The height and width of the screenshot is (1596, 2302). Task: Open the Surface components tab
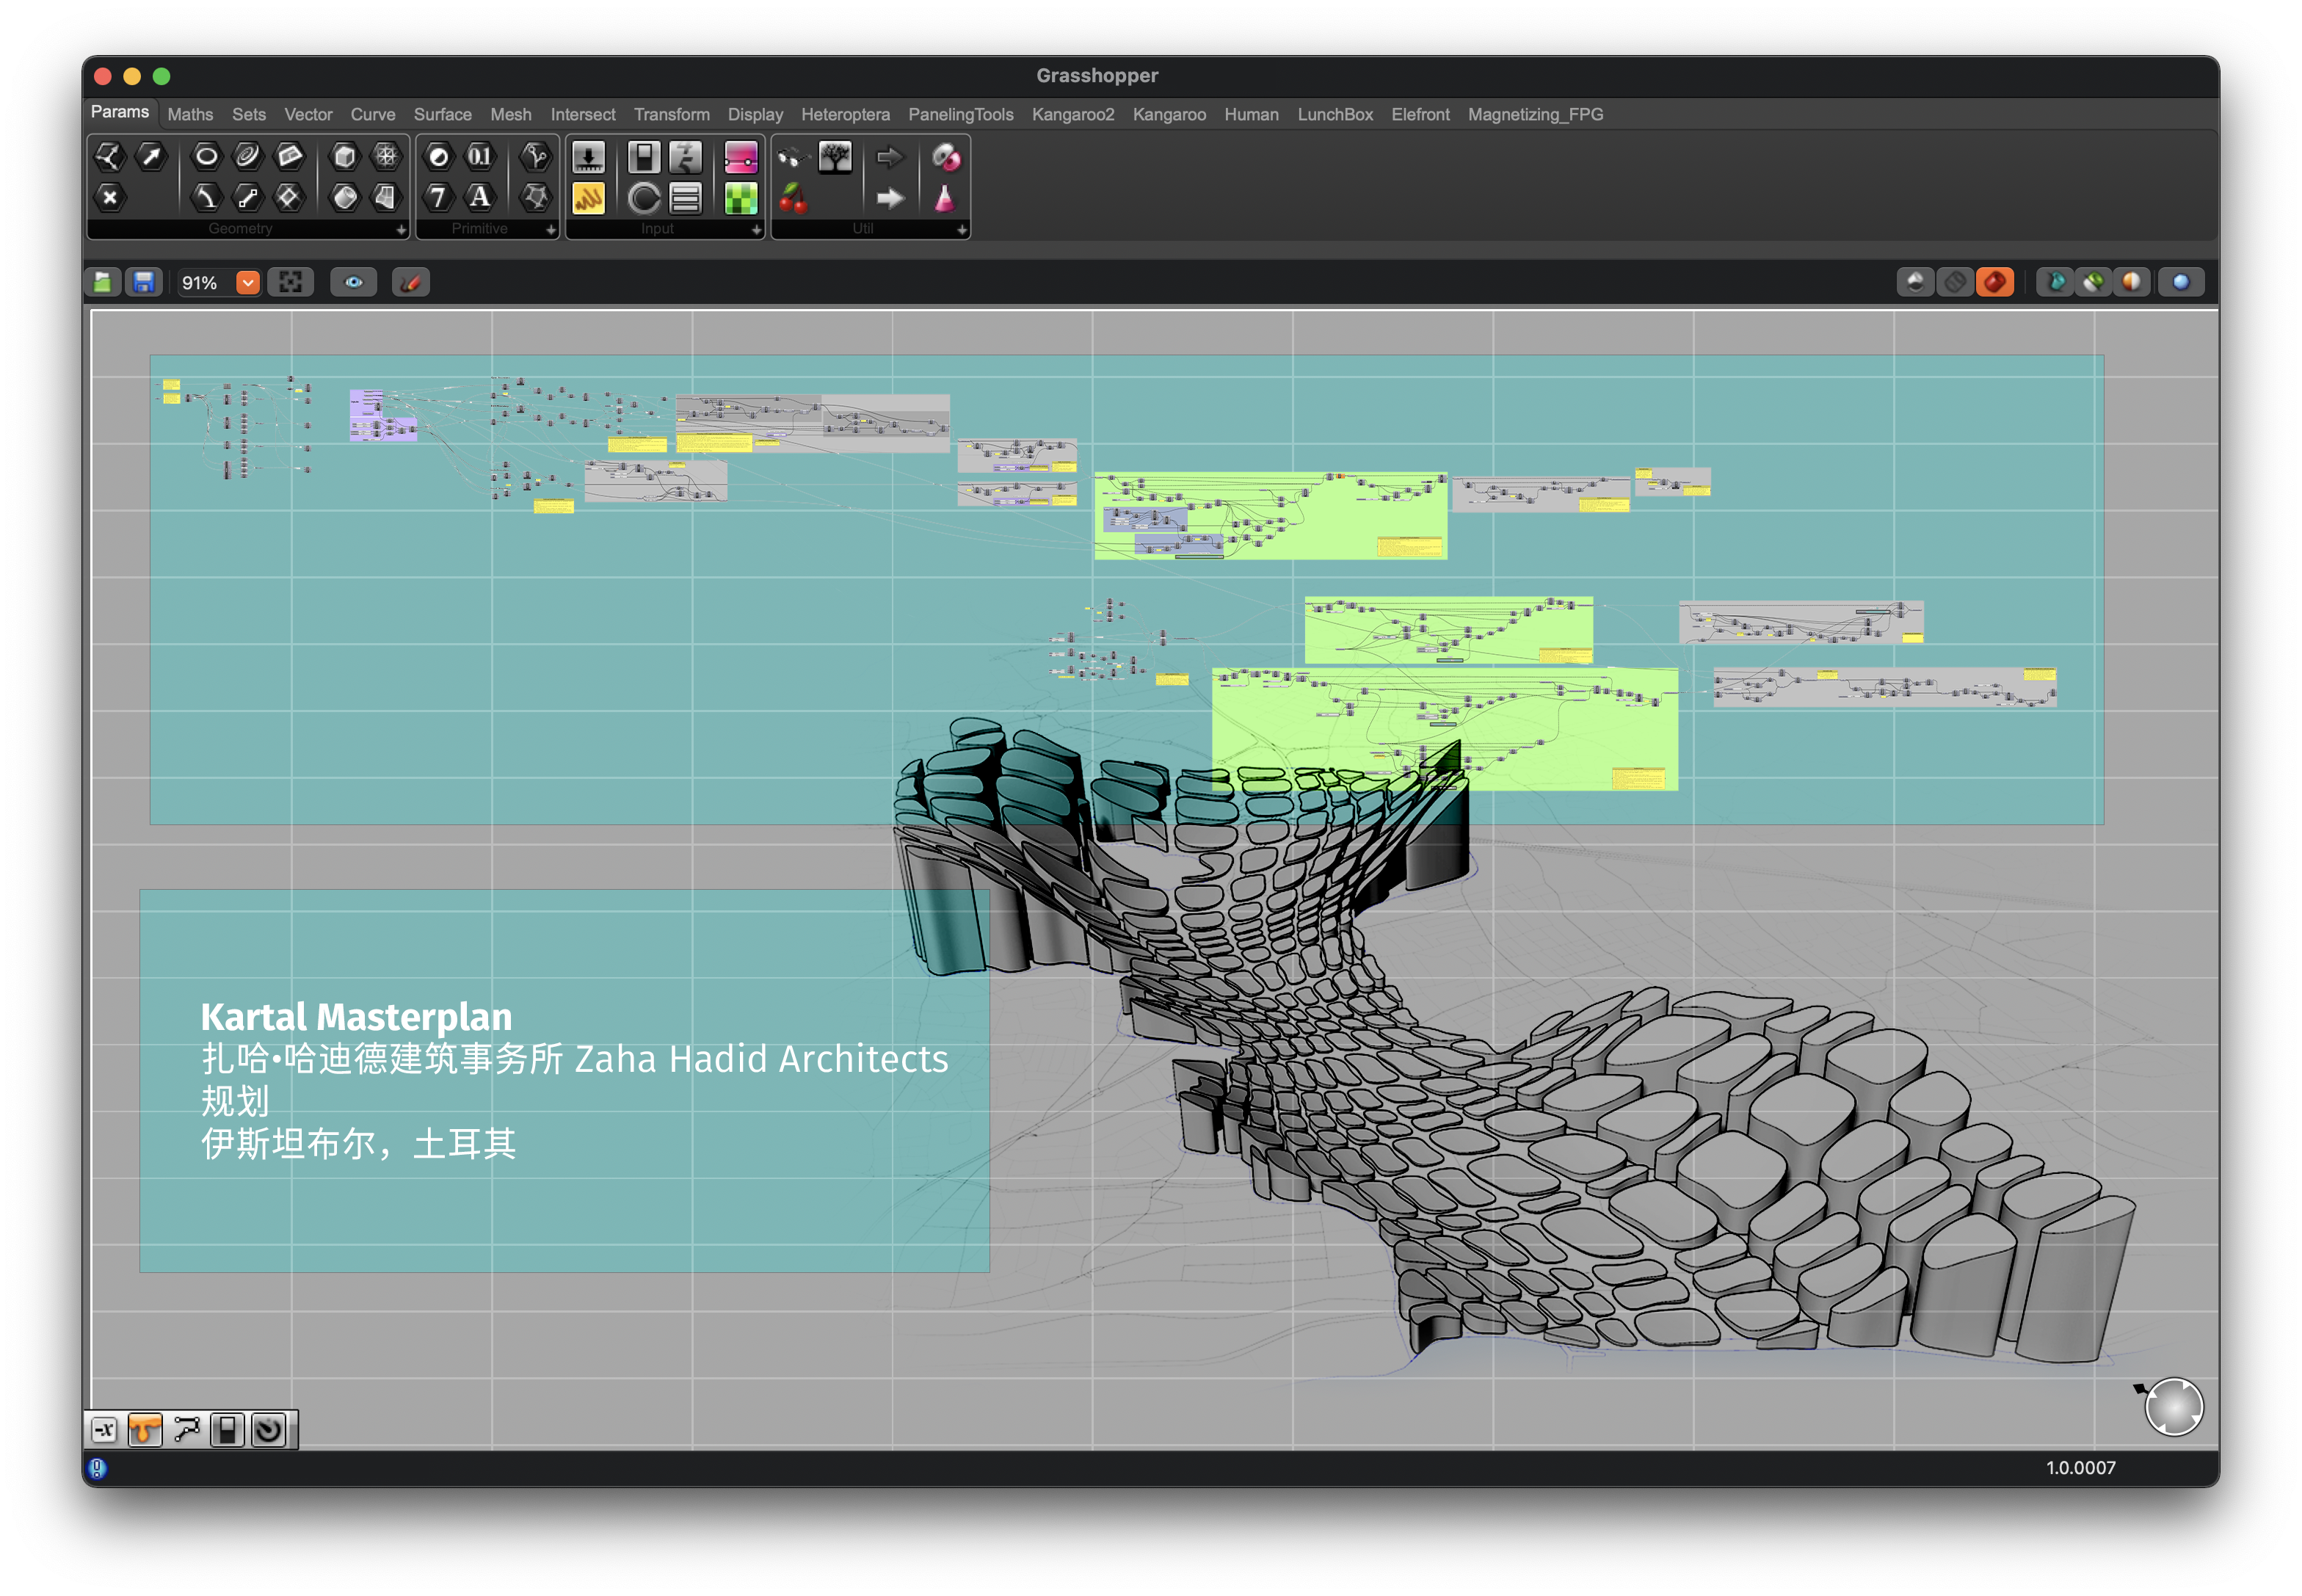[x=442, y=115]
